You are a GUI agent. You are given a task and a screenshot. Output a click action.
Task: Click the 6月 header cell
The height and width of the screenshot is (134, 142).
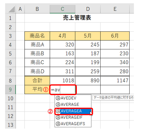[x=115, y=36]
